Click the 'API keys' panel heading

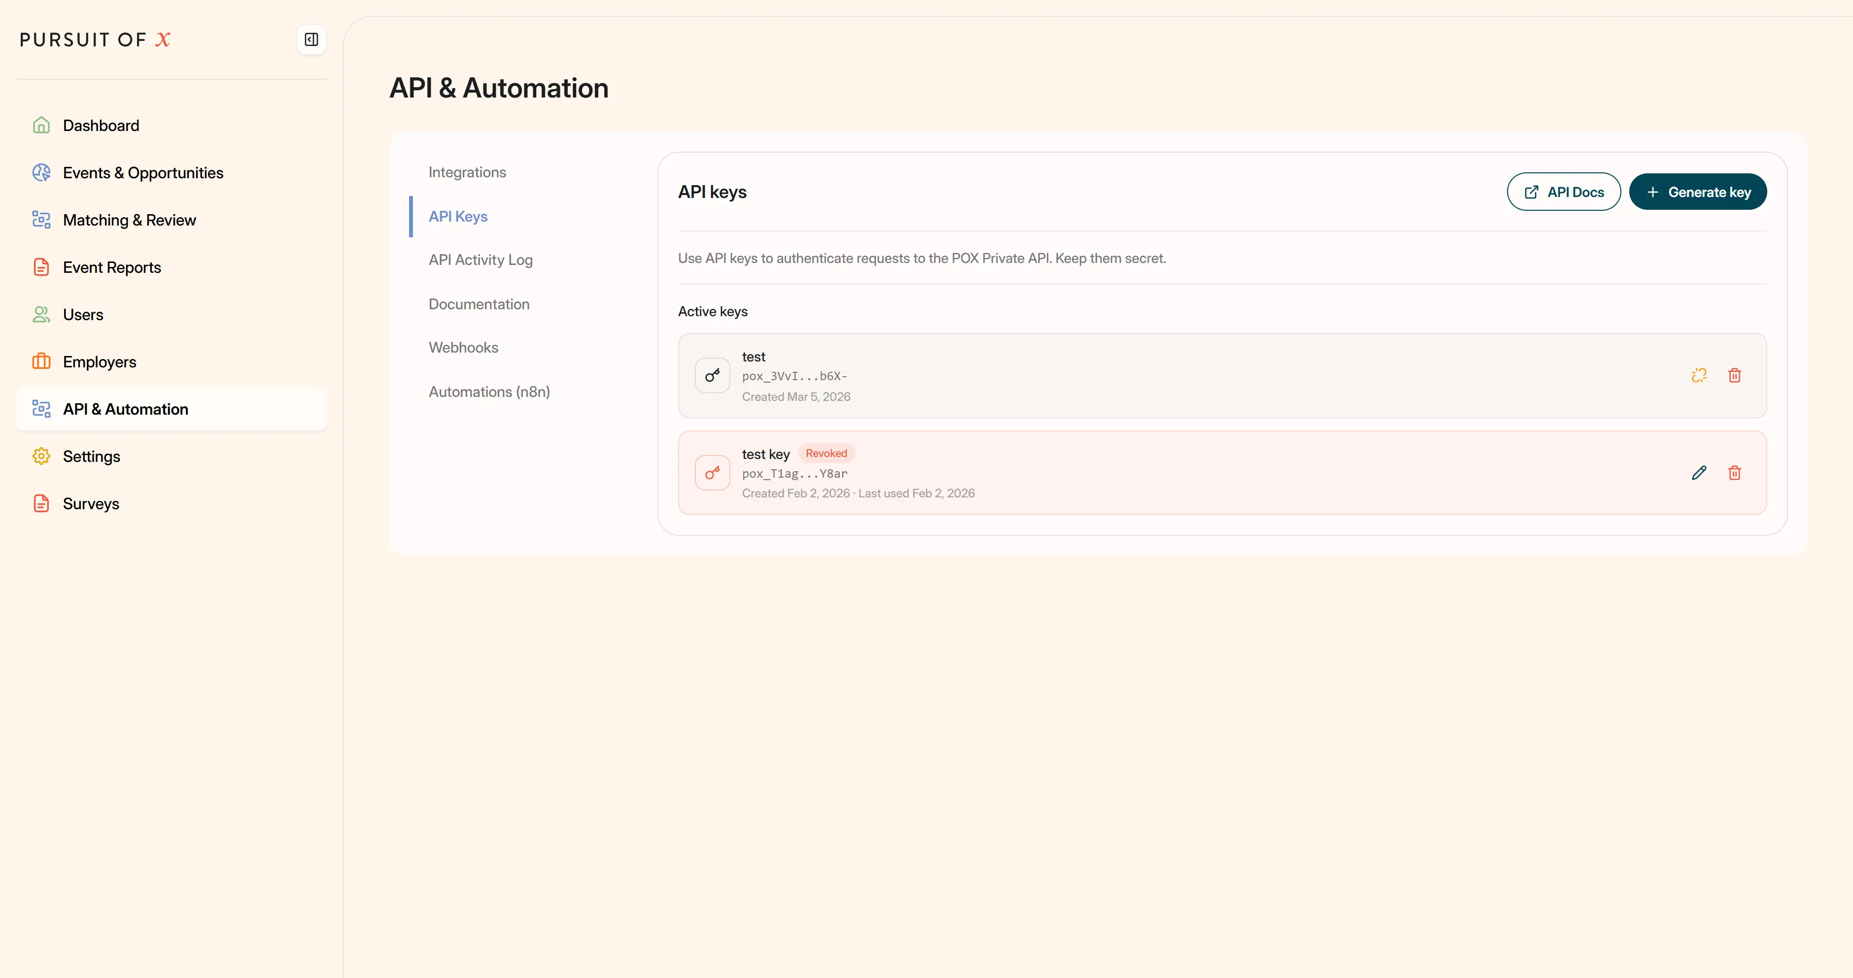[712, 192]
